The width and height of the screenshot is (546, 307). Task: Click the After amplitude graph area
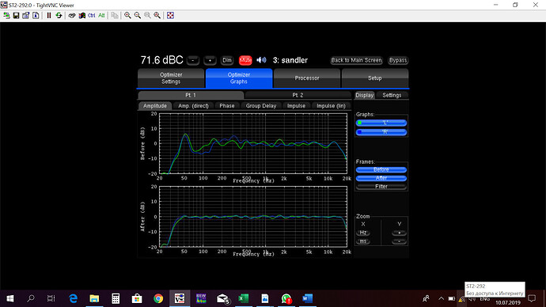coord(253,217)
